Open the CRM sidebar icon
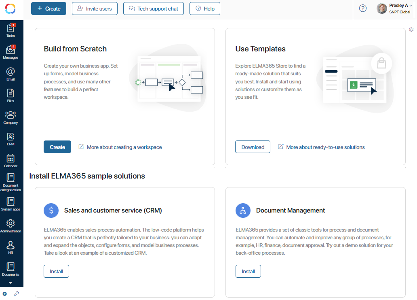The height and width of the screenshot is (300, 417). (11, 139)
